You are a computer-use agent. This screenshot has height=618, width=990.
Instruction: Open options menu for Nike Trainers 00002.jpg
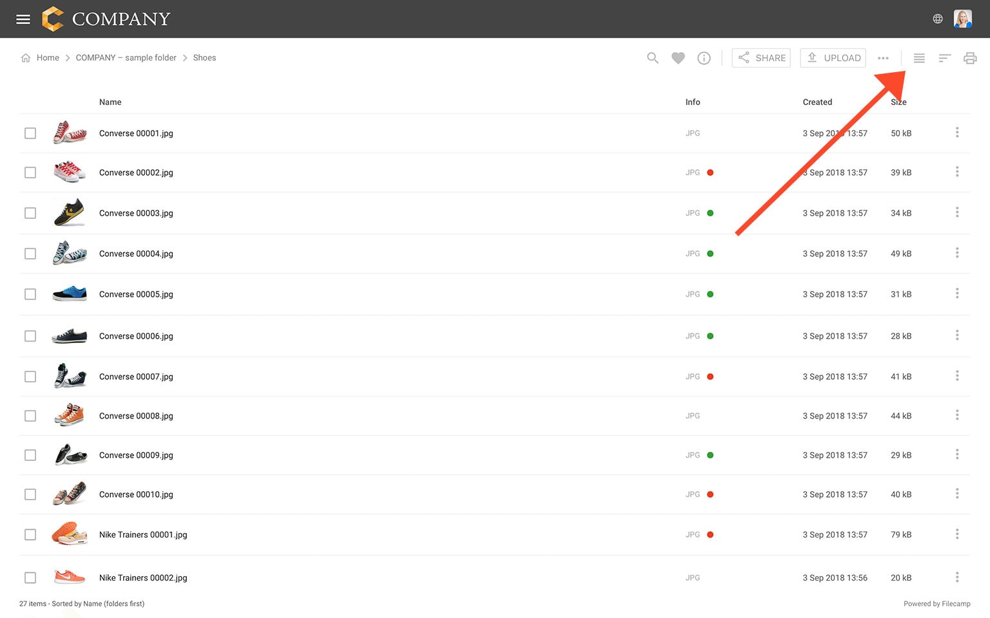coord(957,577)
